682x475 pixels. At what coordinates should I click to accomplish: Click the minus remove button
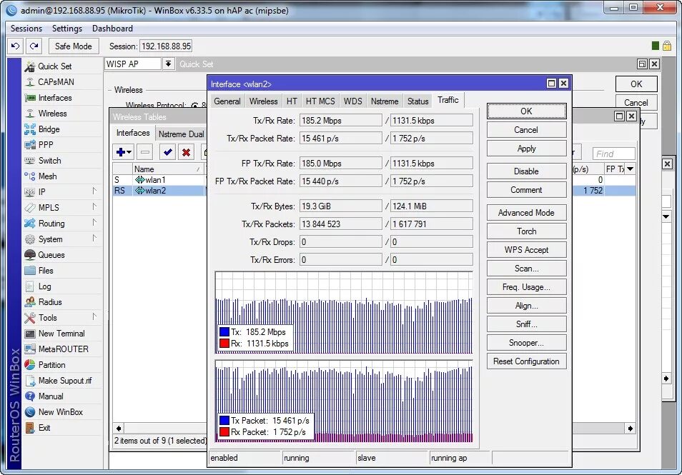click(x=145, y=152)
